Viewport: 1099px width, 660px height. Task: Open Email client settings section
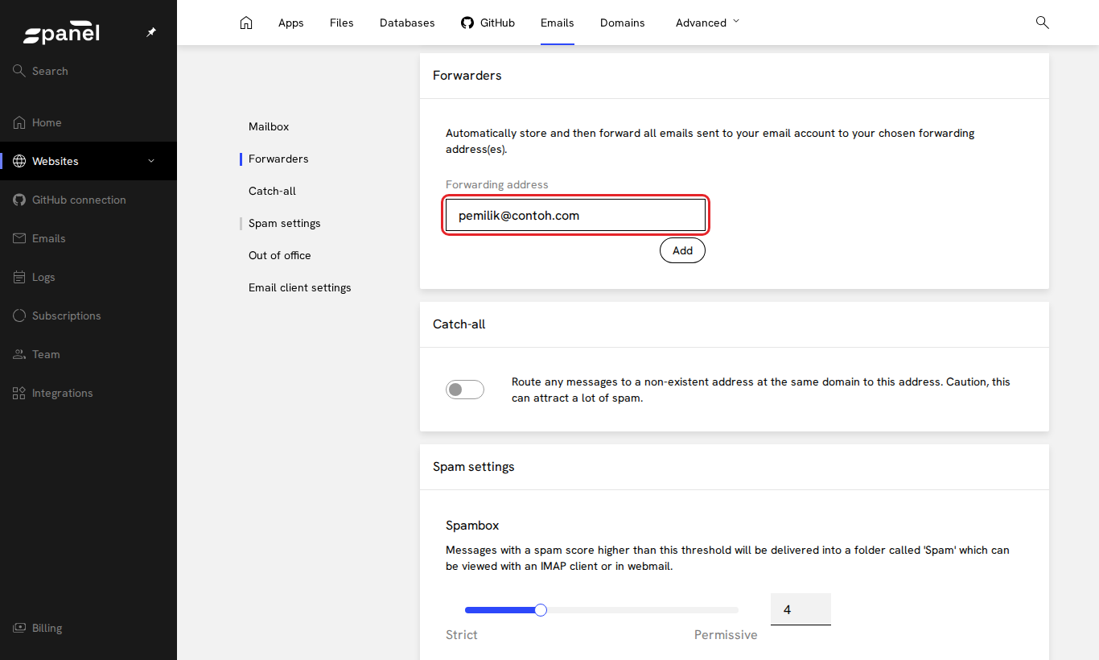300,287
